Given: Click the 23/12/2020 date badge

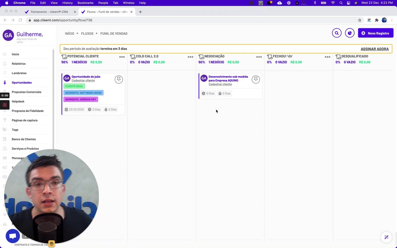Looking at the screenshot, I should [x=74, y=109].
